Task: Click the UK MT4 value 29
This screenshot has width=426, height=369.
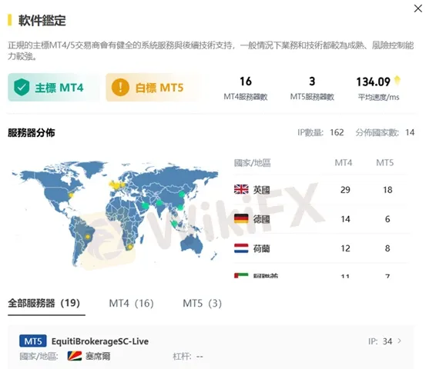Action: pos(345,190)
